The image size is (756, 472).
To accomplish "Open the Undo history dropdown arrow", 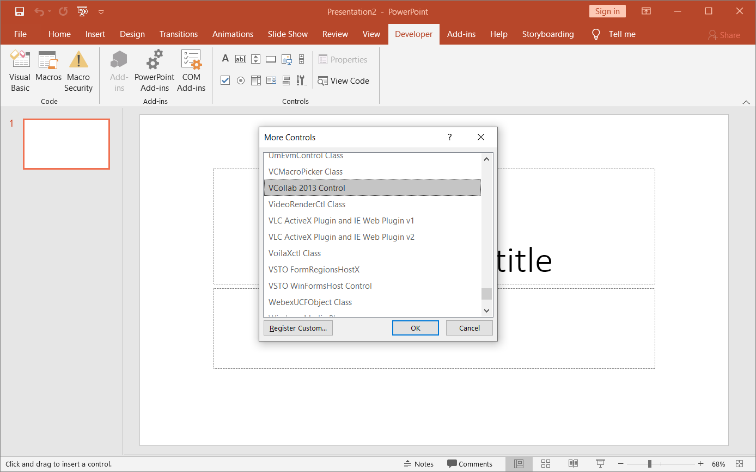I will click(x=49, y=12).
